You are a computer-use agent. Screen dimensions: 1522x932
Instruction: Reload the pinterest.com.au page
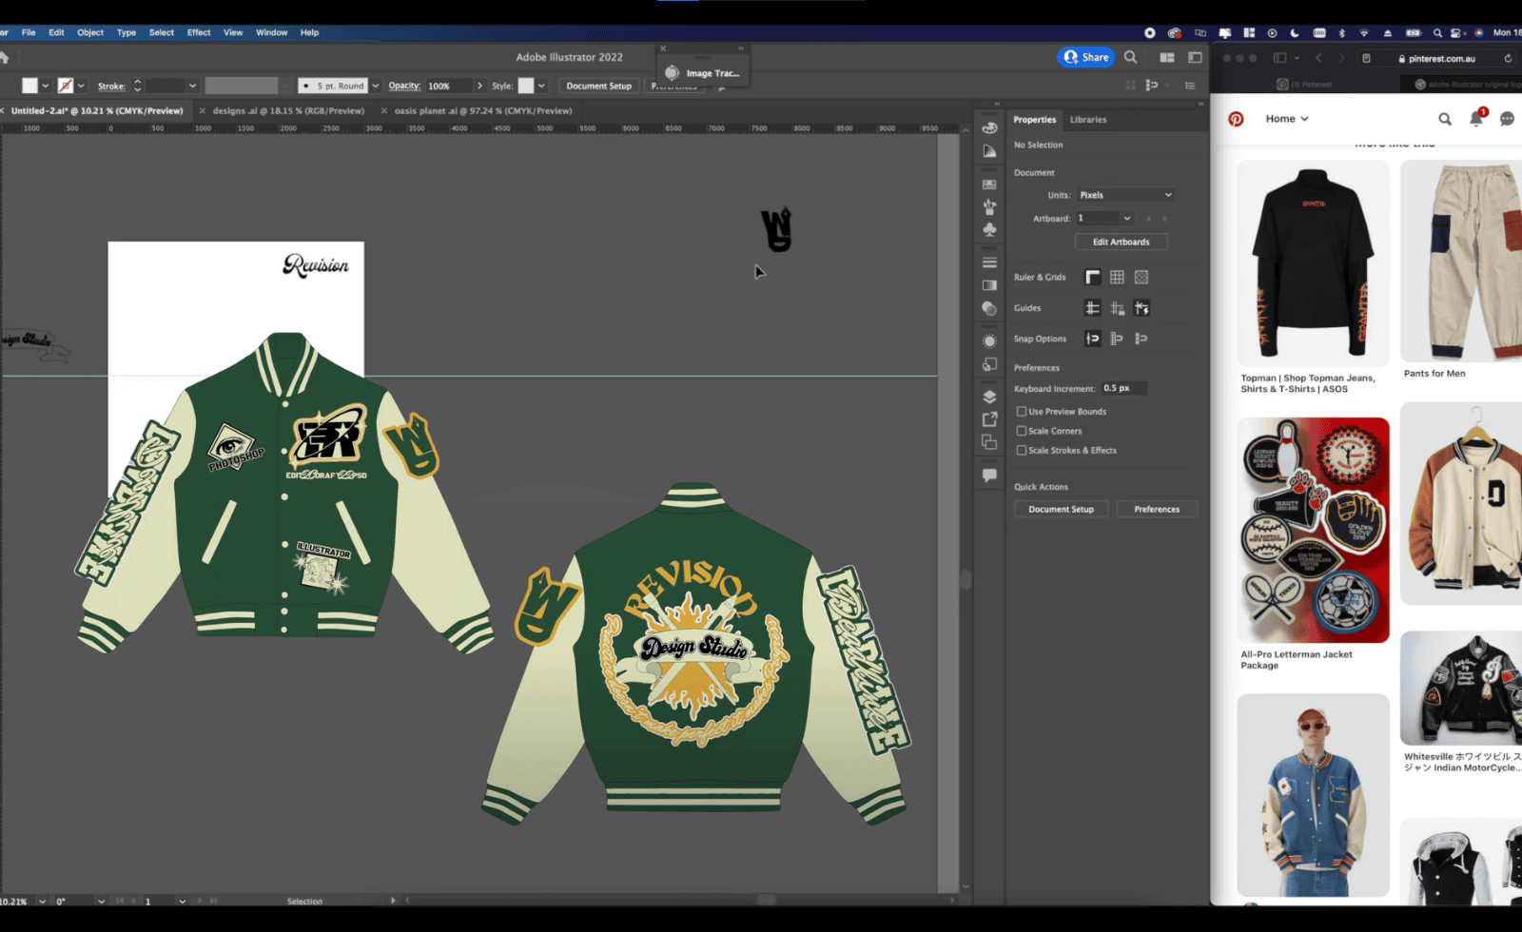(1508, 58)
